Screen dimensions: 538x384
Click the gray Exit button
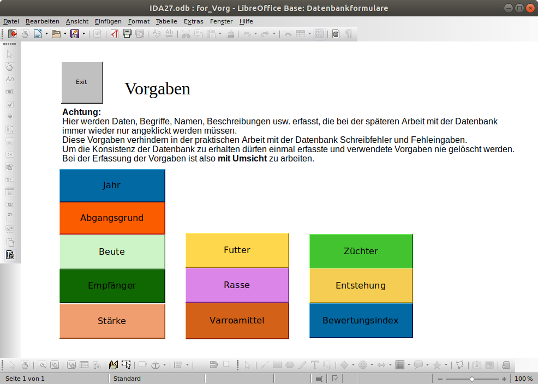click(82, 82)
